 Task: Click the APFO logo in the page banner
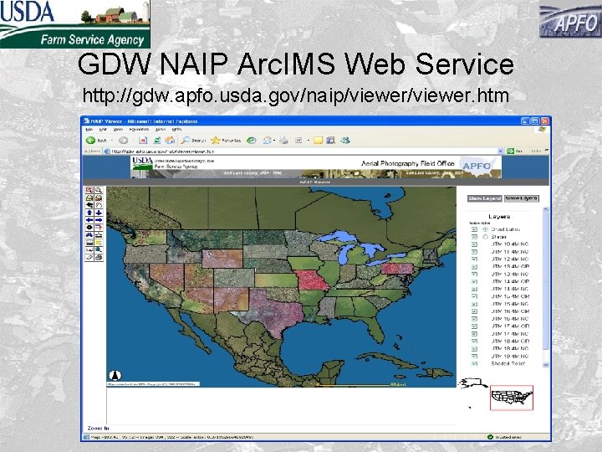tap(477, 166)
